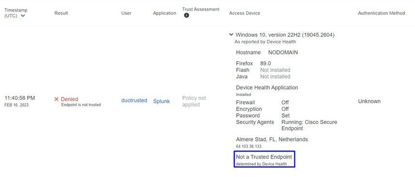Click the Device Health Application heading

[267, 88]
